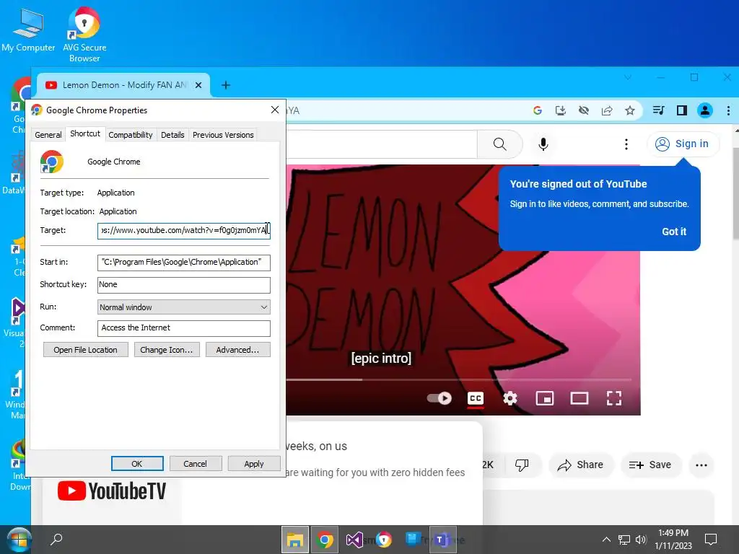Image resolution: width=739 pixels, height=554 pixels.
Task: Enter fullscreen on the video
Action: click(x=613, y=398)
